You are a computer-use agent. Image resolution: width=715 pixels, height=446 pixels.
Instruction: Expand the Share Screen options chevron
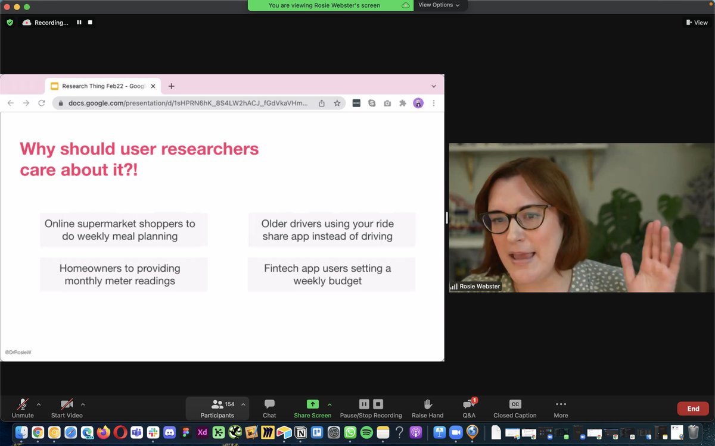click(x=329, y=404)
